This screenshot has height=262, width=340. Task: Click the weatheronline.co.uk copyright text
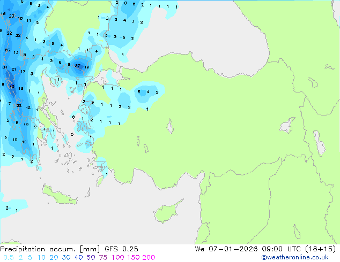295,257
